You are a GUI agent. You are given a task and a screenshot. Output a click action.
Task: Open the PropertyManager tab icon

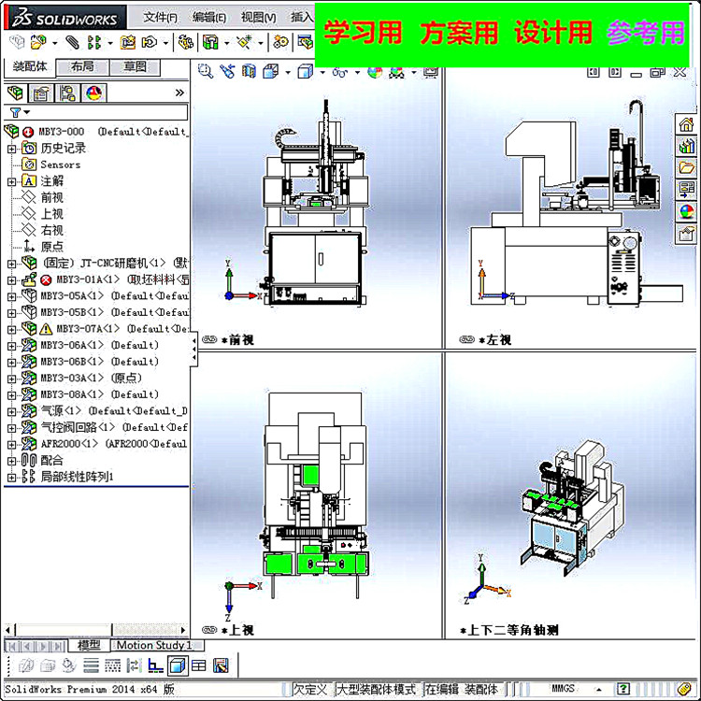[x=41, y=93]
